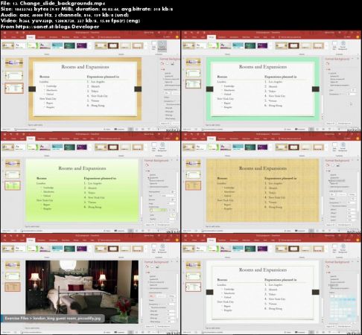Open Picture icon in bedroom-photo frame pane
362x335 pixels.
click(157, 267)
